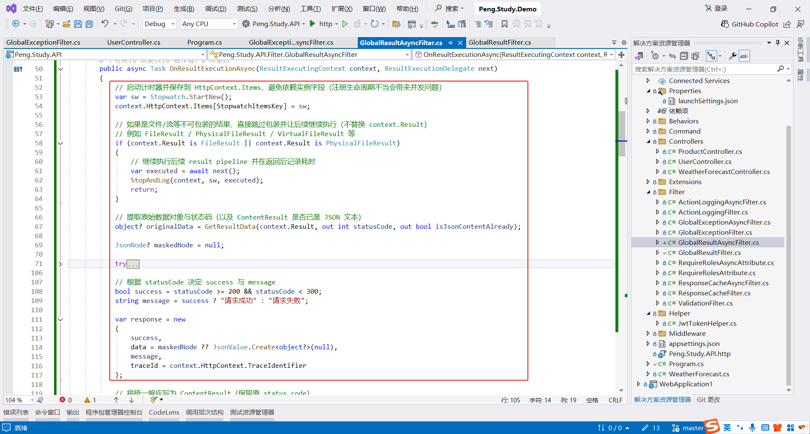Click the GitHub Copilot button
The width and height of the screenshot is (810, 434).
749,24
